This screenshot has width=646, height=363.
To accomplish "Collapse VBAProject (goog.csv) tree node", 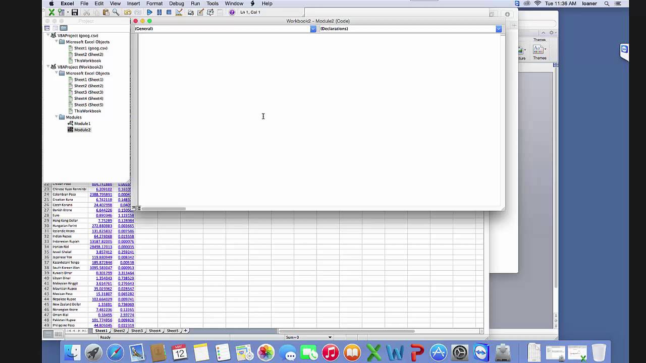I will [x=48, y=35].
